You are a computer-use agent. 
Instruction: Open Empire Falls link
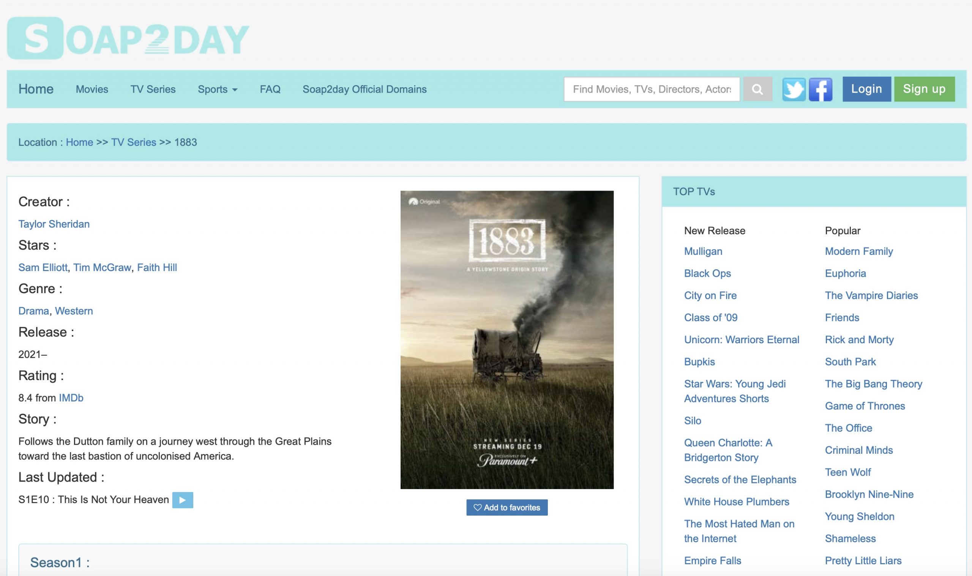tap(712, 561)
